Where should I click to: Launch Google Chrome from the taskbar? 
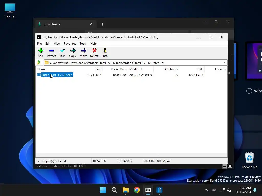[x=137, y=190]
